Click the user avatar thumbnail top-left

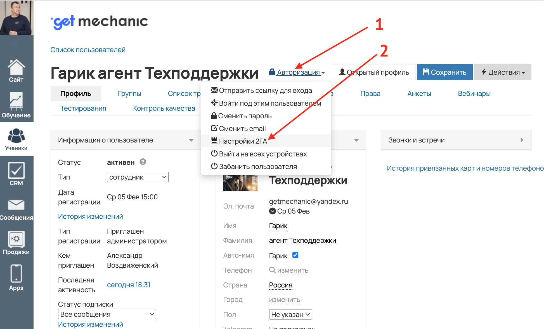17,17
